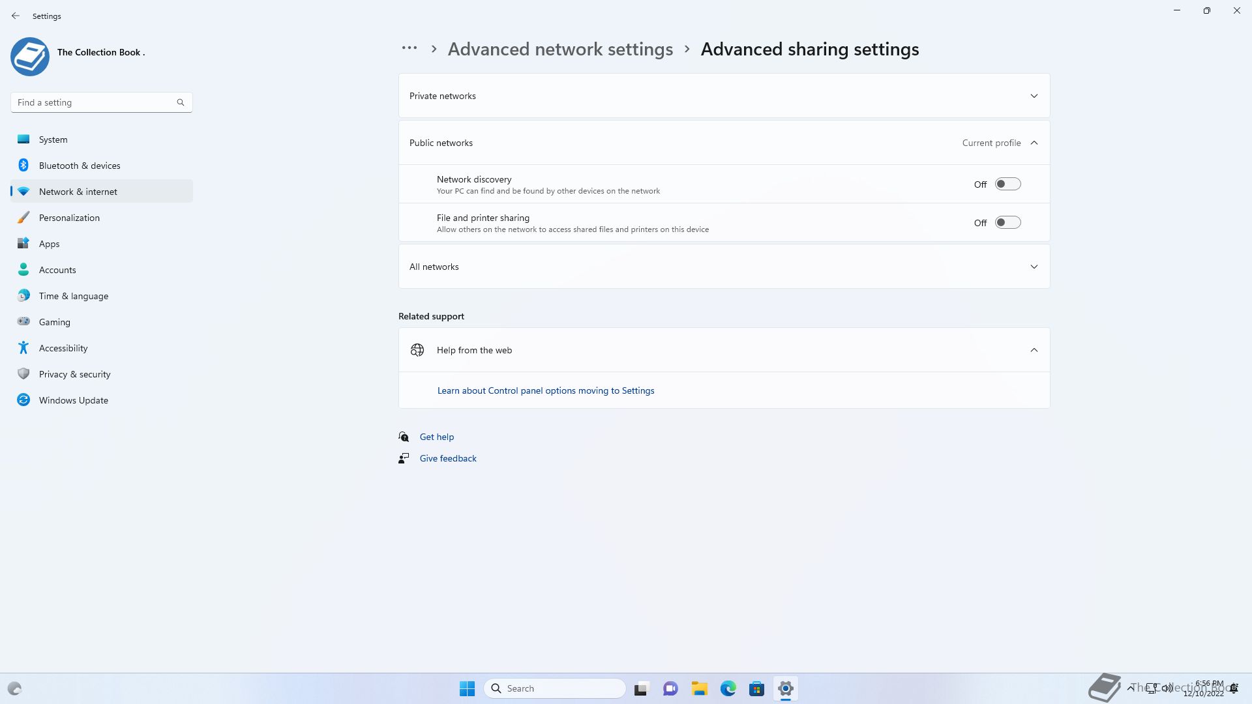
Task: Click the taskbar clock and date
Action: coord(1204,688)
